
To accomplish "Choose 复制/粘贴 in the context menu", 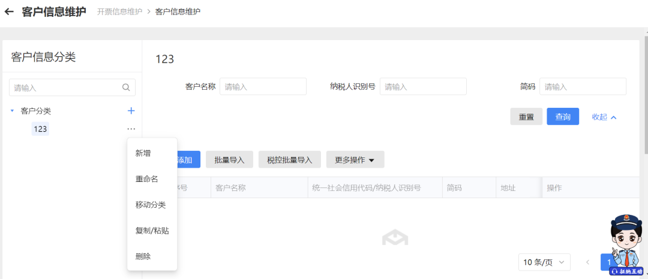I will [x=152, y=231].
